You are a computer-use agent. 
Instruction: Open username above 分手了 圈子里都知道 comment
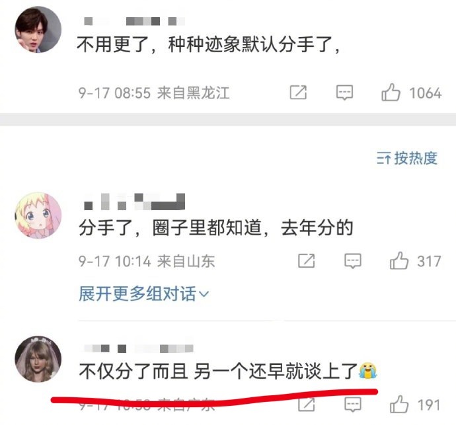pos(134,202)
